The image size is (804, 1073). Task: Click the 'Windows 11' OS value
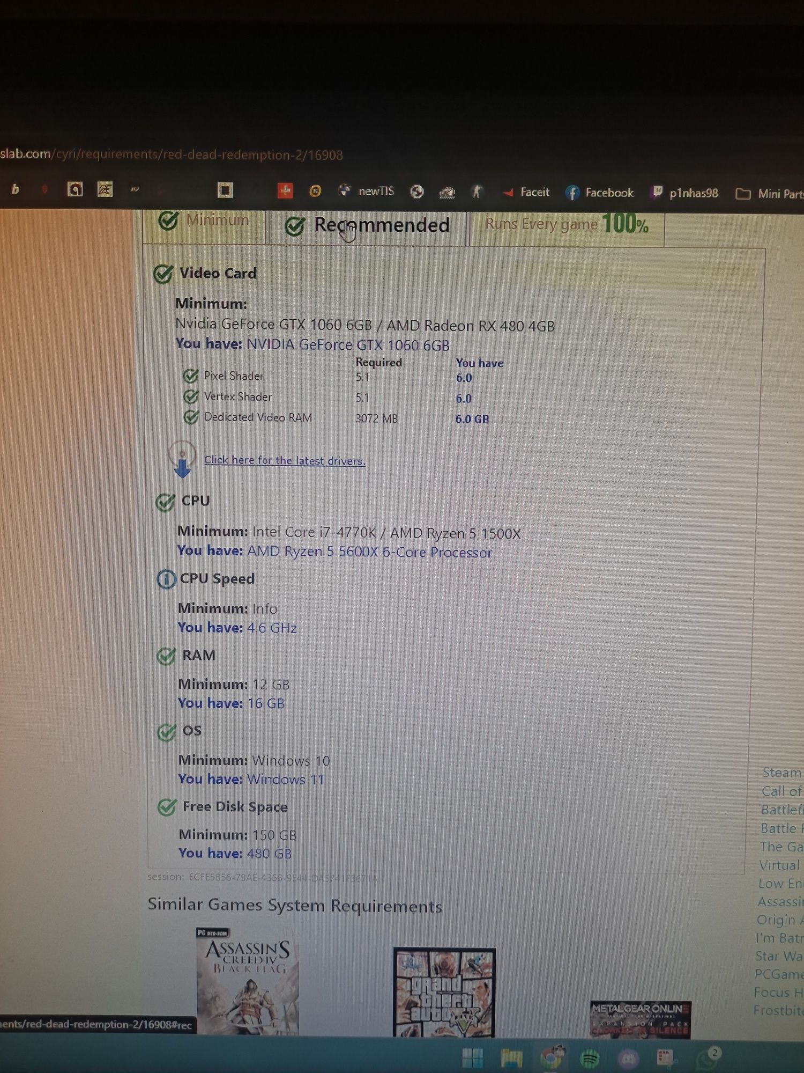click(286, 779)
